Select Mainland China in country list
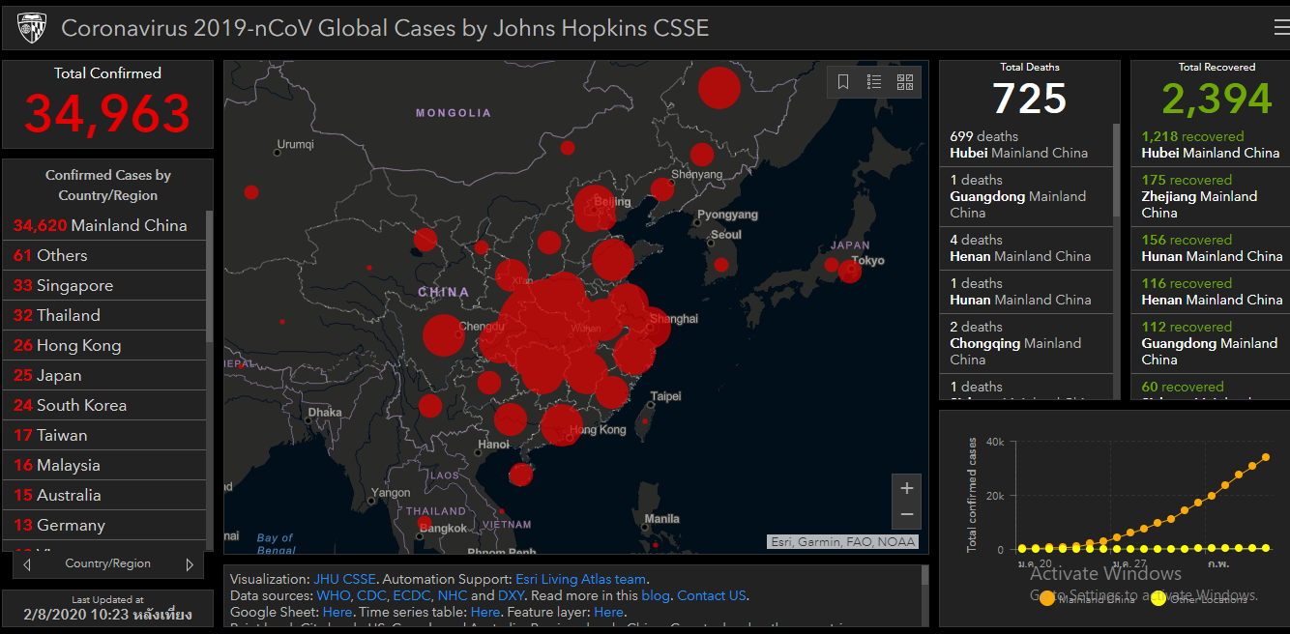This screenshot has width=1290, height=634. tap(104, 225)
